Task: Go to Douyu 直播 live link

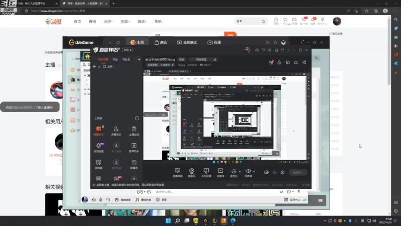Action: [x=92, y=21]
